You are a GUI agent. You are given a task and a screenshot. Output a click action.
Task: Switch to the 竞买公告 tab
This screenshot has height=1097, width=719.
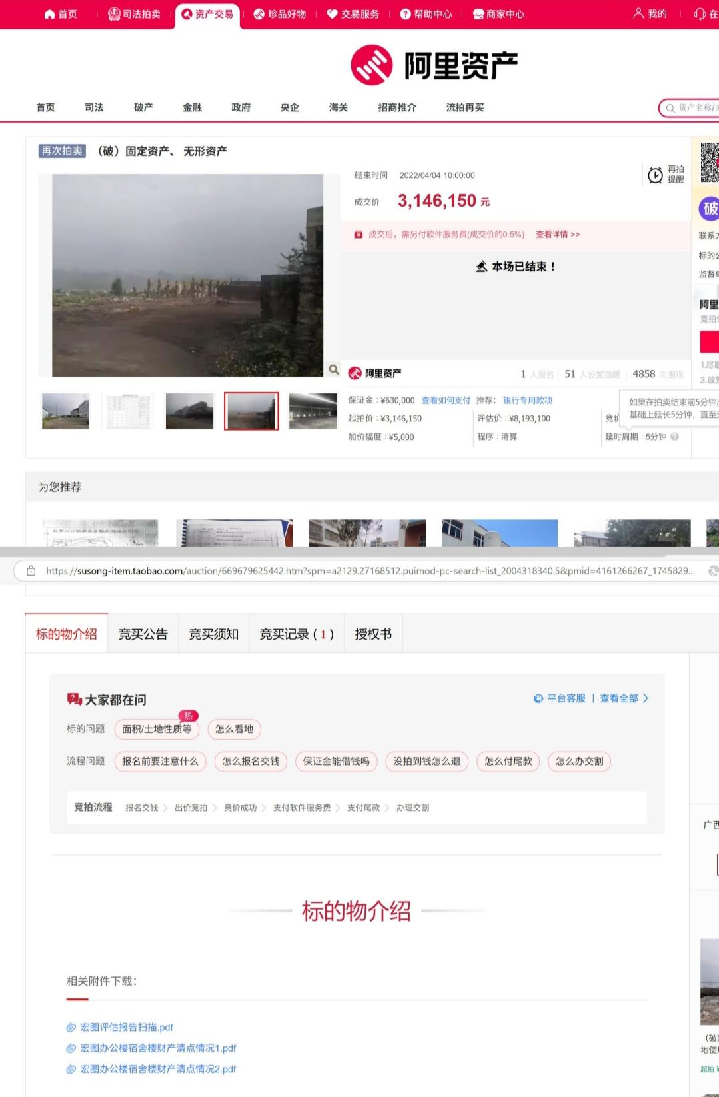[x=143, y=634]
